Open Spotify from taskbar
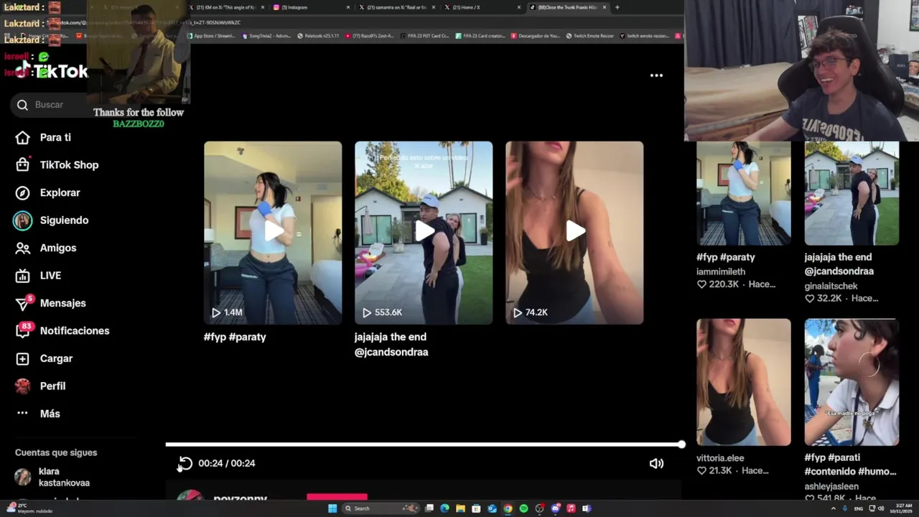 pyautogui.click(x=523, y=508)
